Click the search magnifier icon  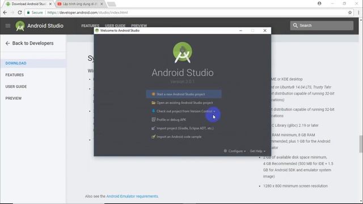pyautogui.click(x=295, y=25)
